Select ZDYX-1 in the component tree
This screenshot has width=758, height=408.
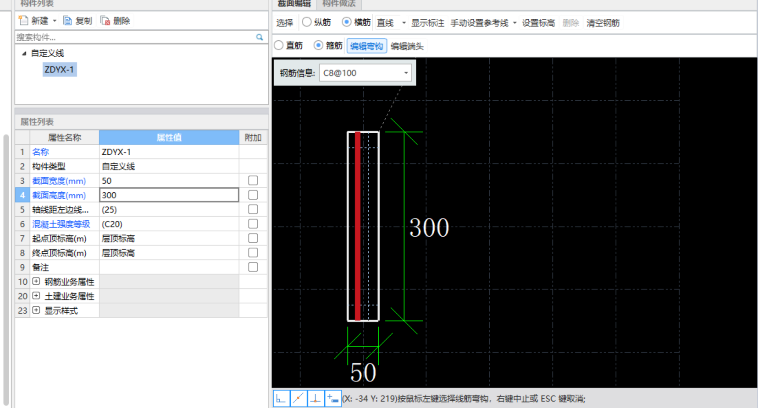[x=59, y=70]
